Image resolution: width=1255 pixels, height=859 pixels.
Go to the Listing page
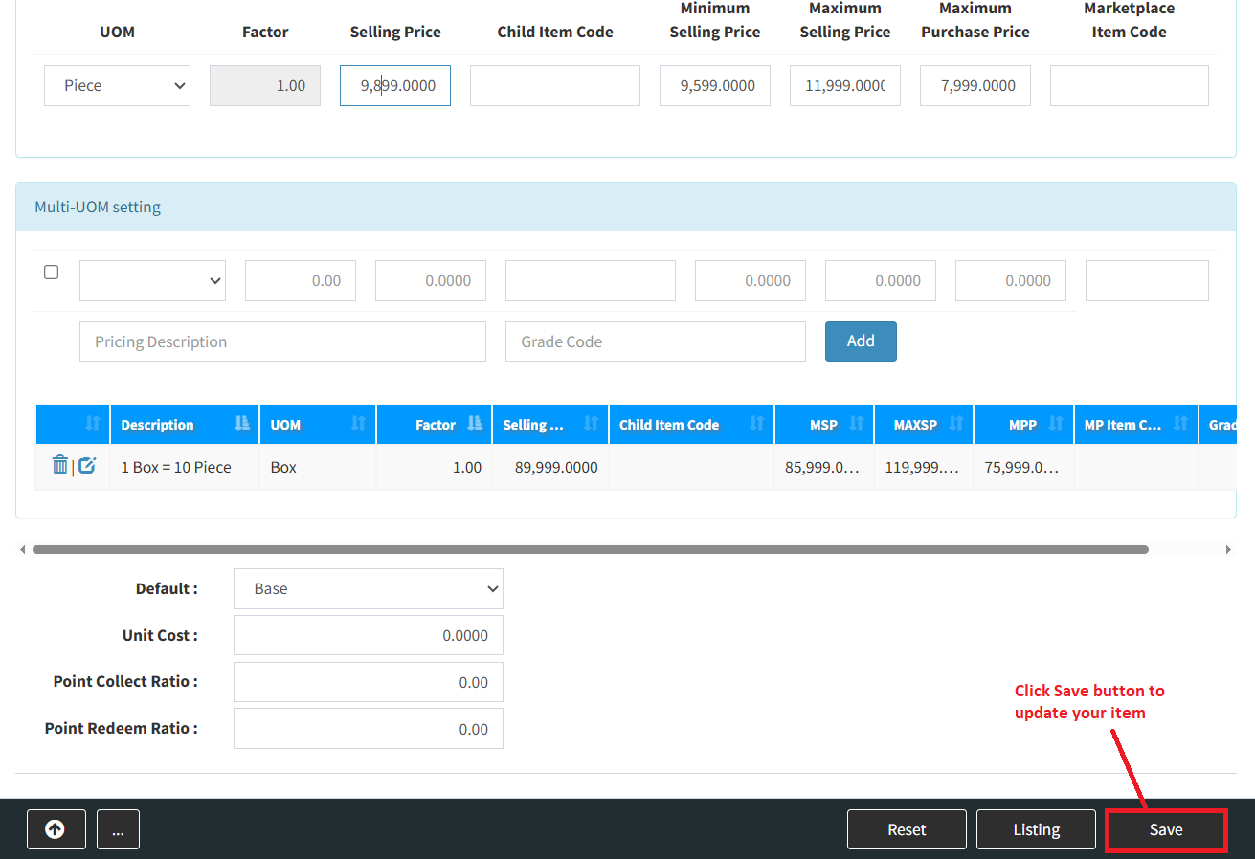1036,829
